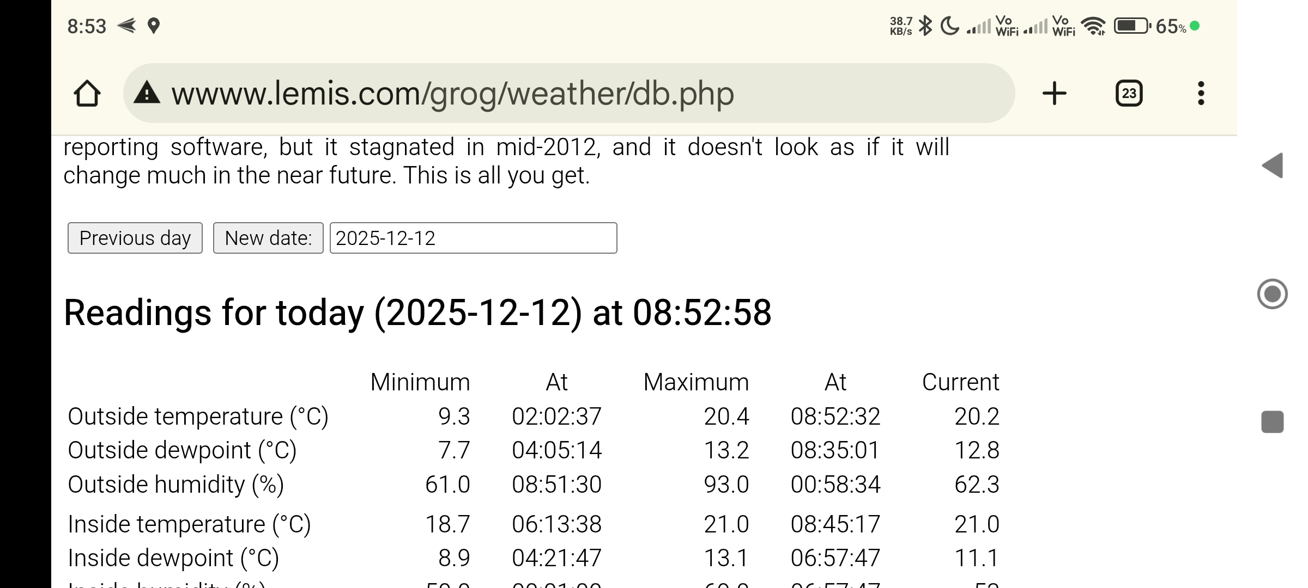Tap the battery indicator in status bar
The height and width of the screenshot is (588, 1308).
coord(1132,26)
